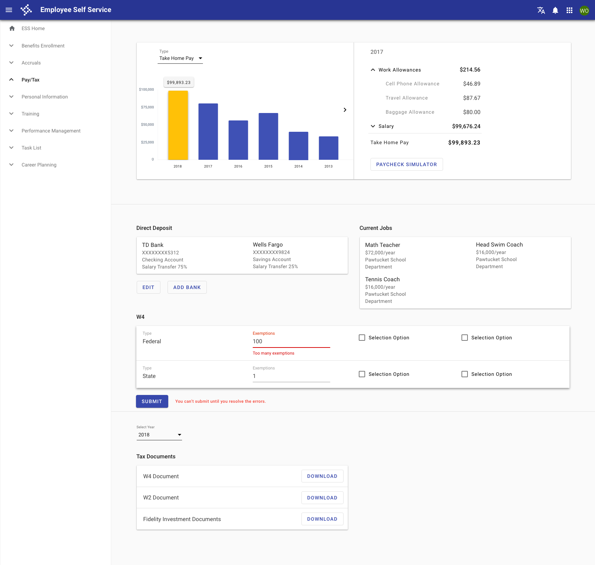Click the Paycheck Simulator button
Screen dimensions: 595x565
406,164
